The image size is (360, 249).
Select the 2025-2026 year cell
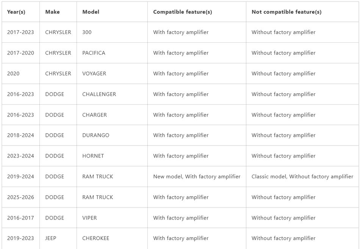pyautogui.click(x=20, y=197)
